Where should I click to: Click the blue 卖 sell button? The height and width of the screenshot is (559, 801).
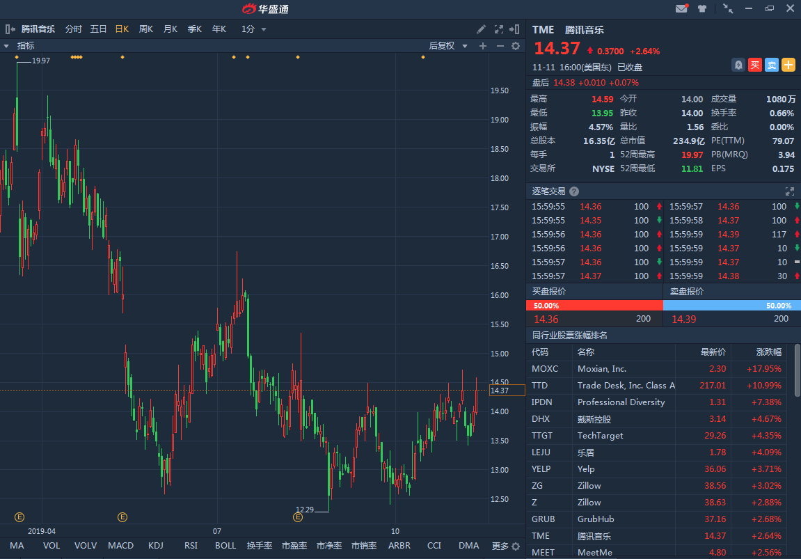click(772, 65)
